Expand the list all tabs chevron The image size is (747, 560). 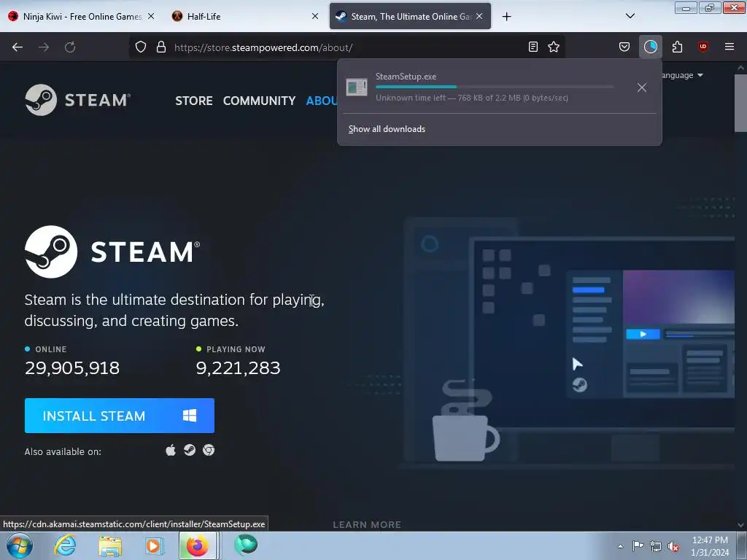point(630,16)
